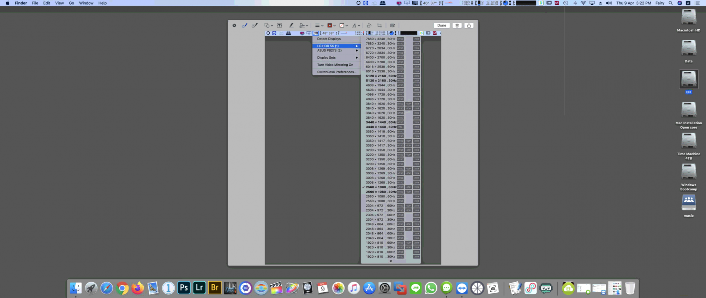Open System Preferences in the Dock
The height and width of the screenshot is (298, 706).
(x=384, y=288)
